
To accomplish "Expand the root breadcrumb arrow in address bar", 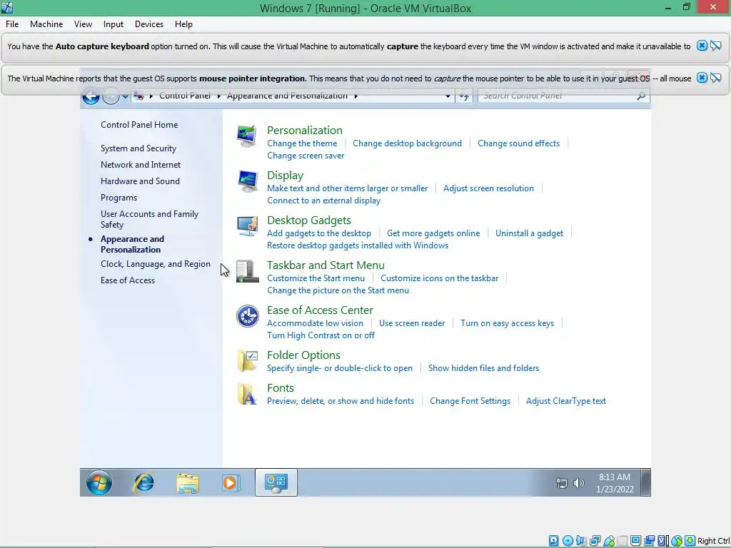I will (x=151, y=96).
